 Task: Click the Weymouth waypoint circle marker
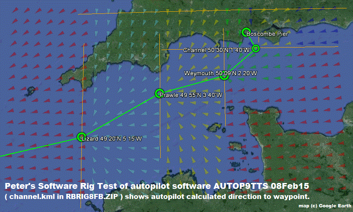tap(224, 76)
